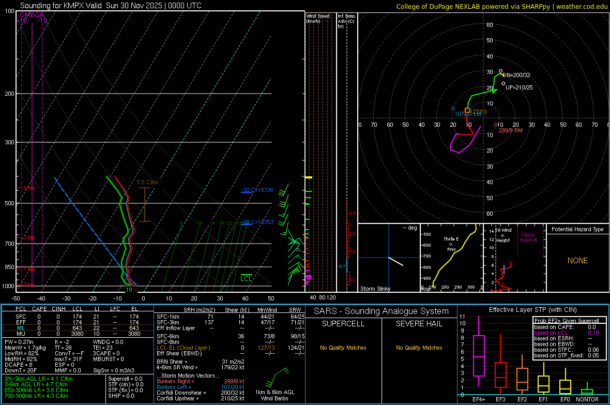
Task: Click the blue Bunkers Left storm motion
Action: 201,387
